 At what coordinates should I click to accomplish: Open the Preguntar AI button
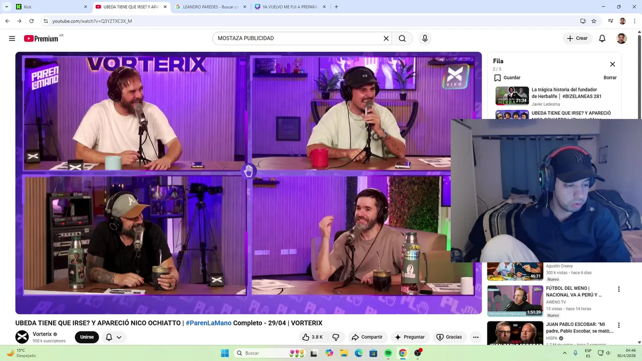410,337
